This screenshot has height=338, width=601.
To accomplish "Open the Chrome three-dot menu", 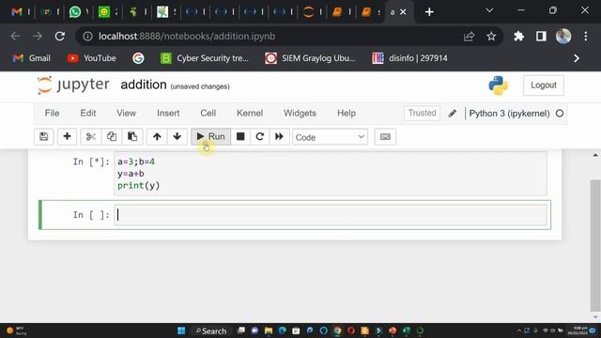I will click(586, 37).
